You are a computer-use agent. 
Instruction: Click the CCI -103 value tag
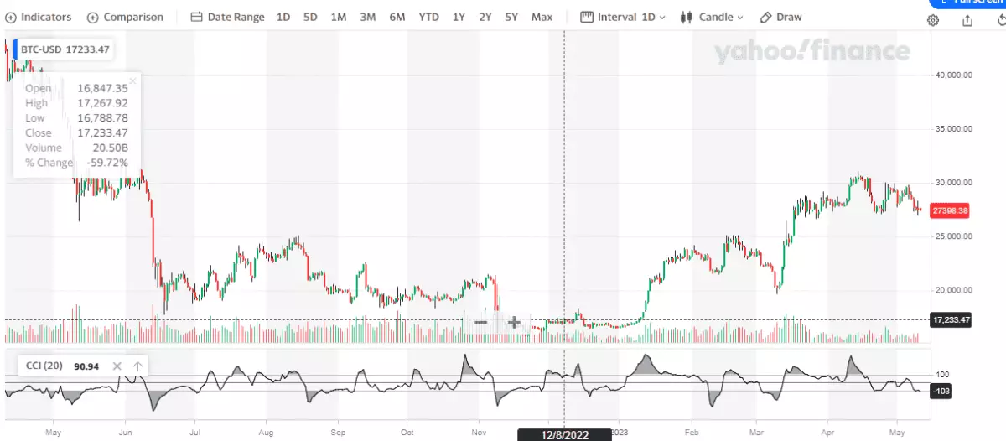coord(942,391)
